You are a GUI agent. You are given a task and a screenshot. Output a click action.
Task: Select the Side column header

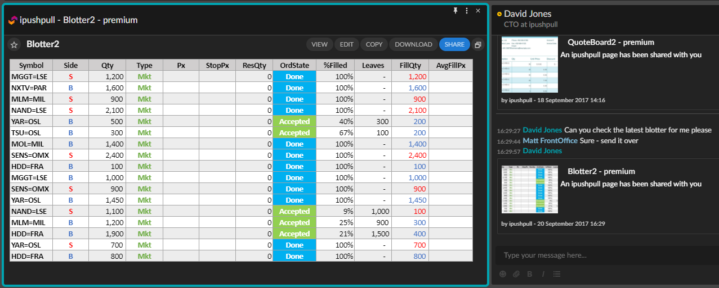click(x=71, y=65)
